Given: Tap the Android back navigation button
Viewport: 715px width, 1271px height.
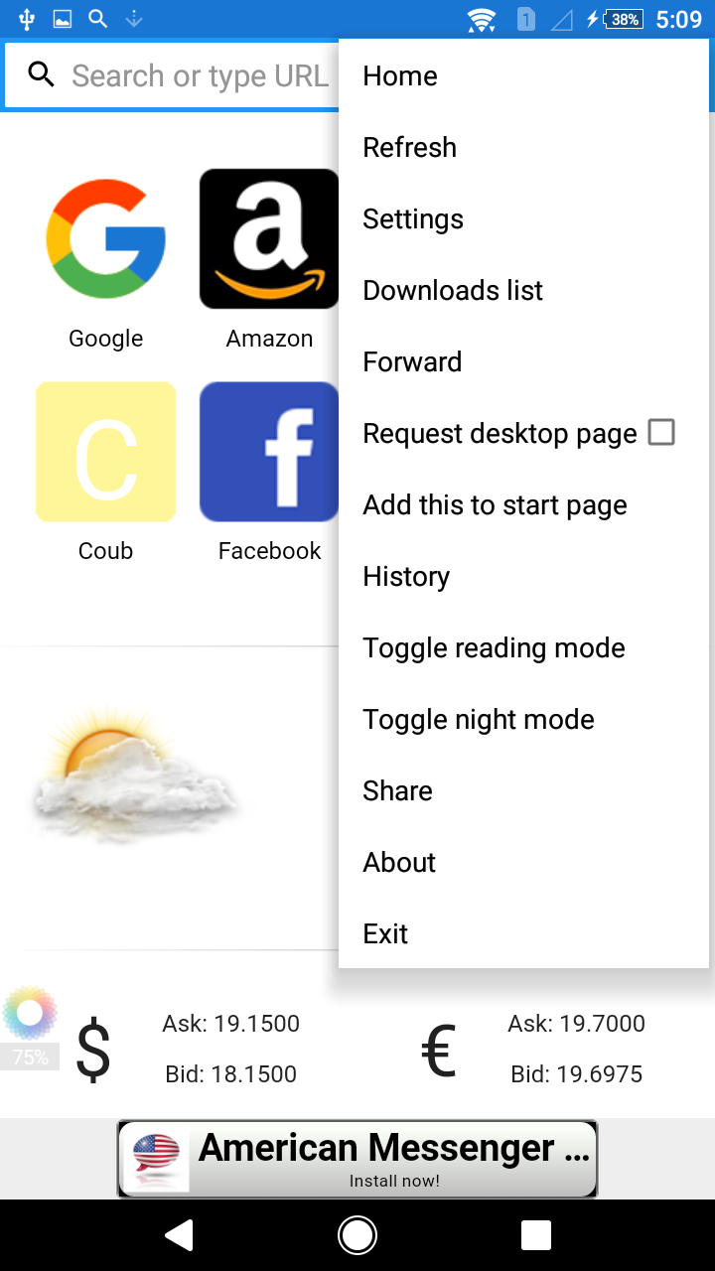Looking at the screenshot, I should coord(179,1234).
